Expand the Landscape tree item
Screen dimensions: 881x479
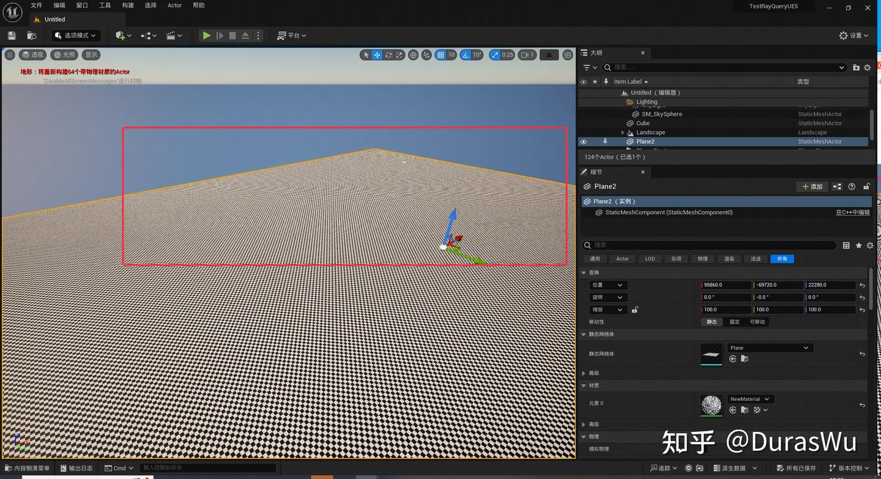tap(623, 133)
